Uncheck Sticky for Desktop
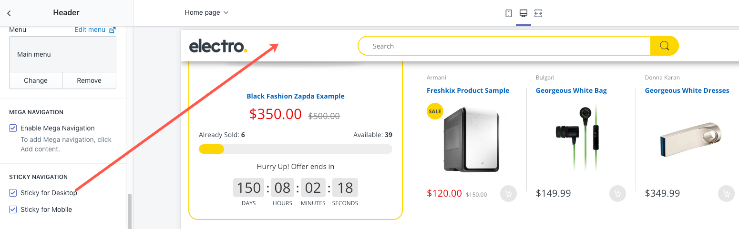Image resolution: width=739 pixels, height=229 pixels. tap(13, 193)
